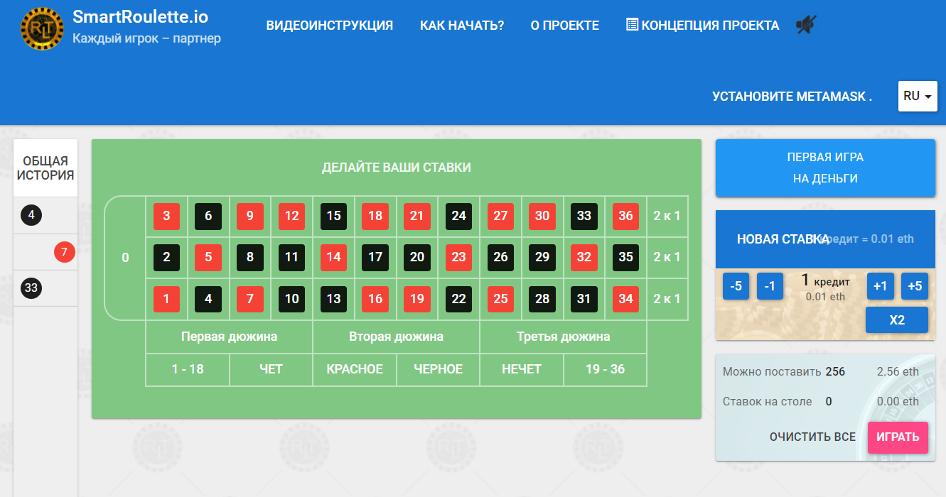Screen dimensions: 946x497
Task: Place a bet on red 27
Action: 500,216
